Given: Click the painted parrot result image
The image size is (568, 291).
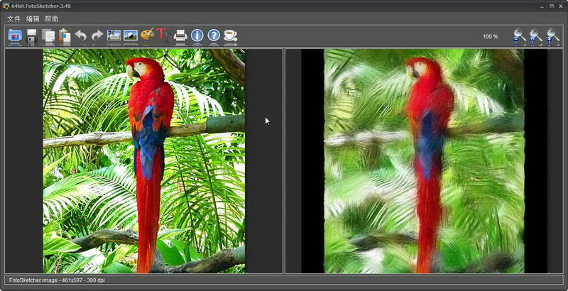Looking at the screenshot, I should tap(424, 161).
